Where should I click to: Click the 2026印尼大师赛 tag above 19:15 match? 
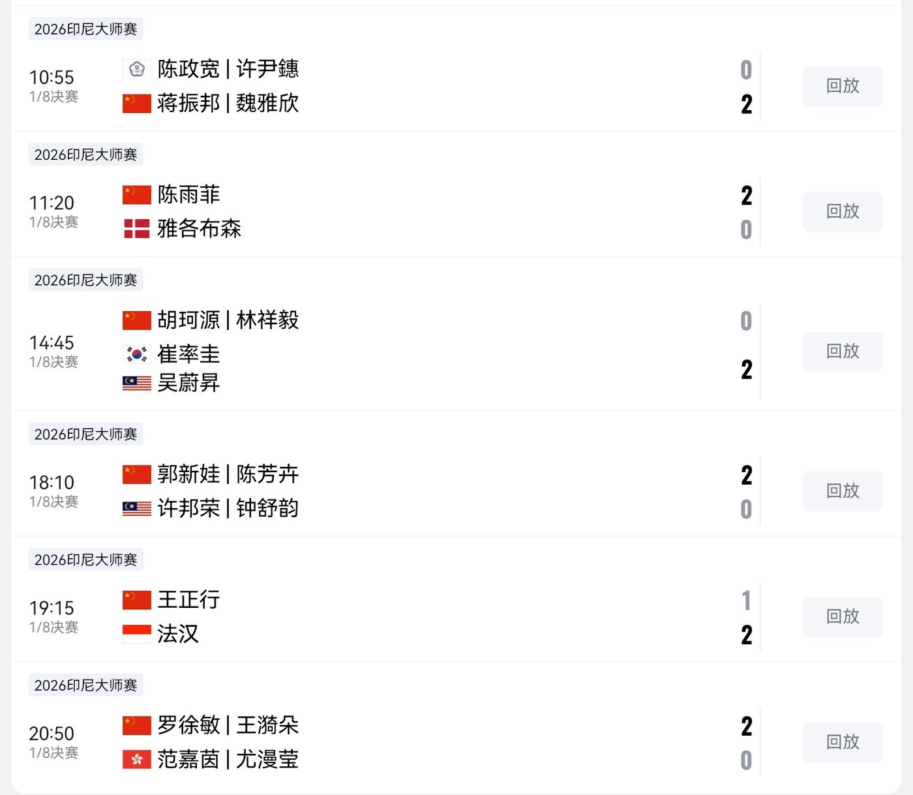pyautogui.click(x=85, y=560)
